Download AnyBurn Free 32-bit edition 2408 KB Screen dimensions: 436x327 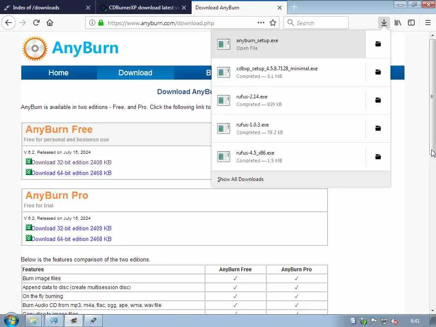72,162
